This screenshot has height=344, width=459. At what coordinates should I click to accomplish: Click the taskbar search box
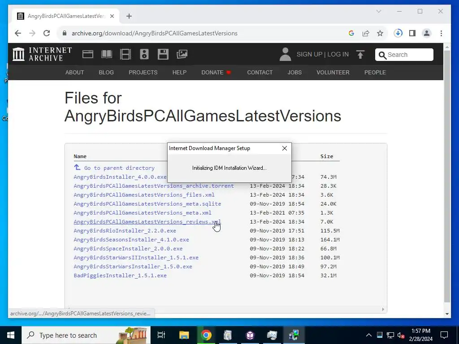(86, 335)
